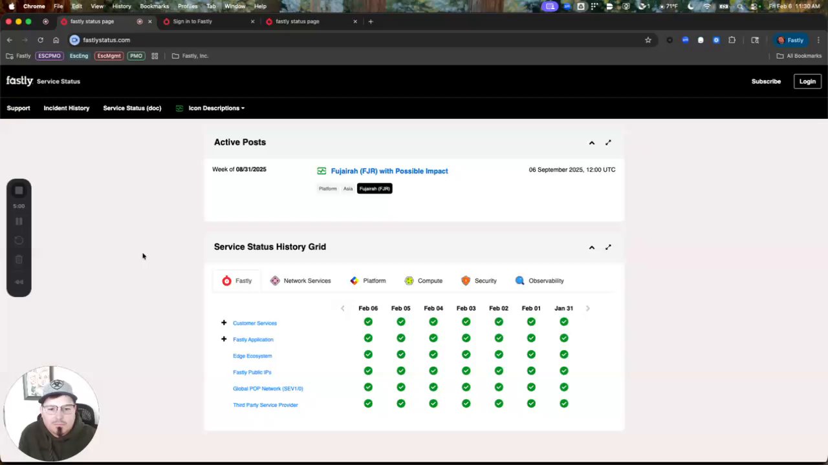Screen dimensions: 828x465
Task: Click the Fastly logo in the page header
Action: (19, 81)
